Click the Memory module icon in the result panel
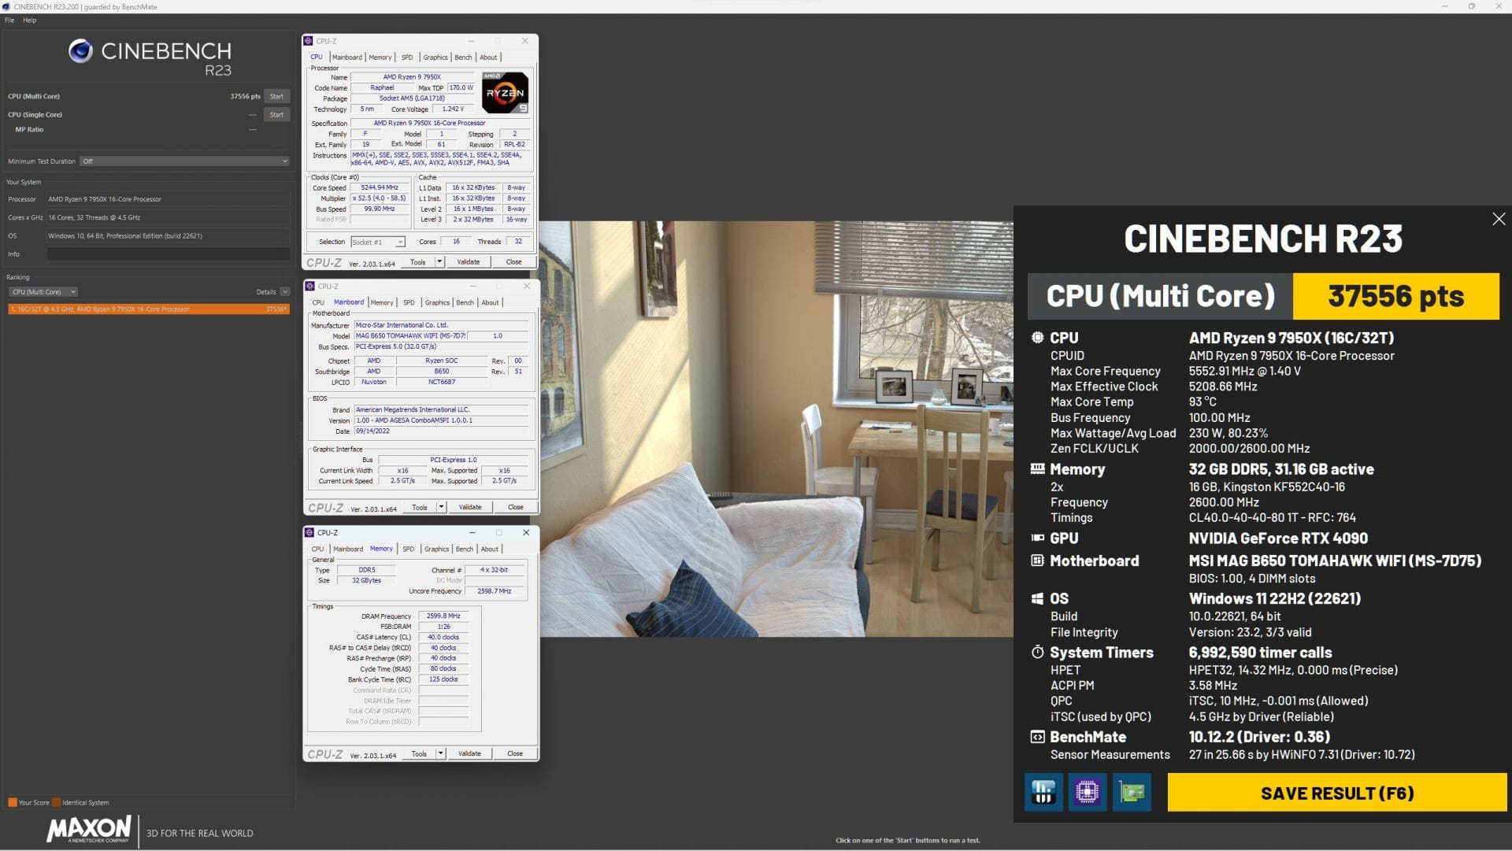The image size is (1512, 851). pos(1037,469)
